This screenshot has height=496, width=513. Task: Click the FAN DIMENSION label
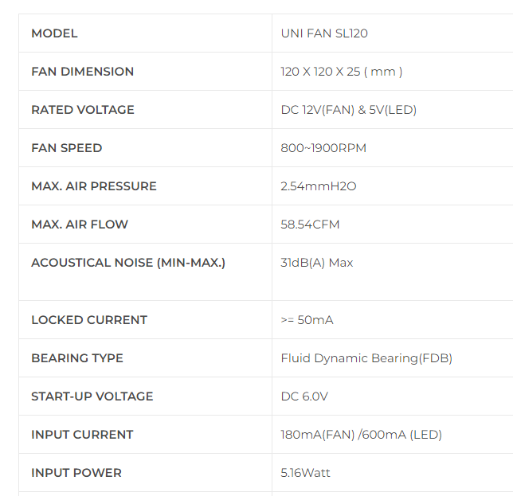coord(82,72)
